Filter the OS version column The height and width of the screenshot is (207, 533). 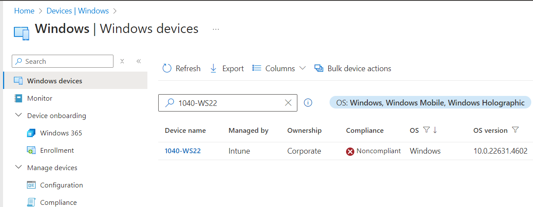tap(515, 130)
